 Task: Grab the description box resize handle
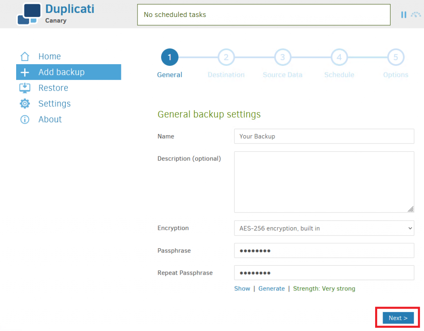coord(411,209)
